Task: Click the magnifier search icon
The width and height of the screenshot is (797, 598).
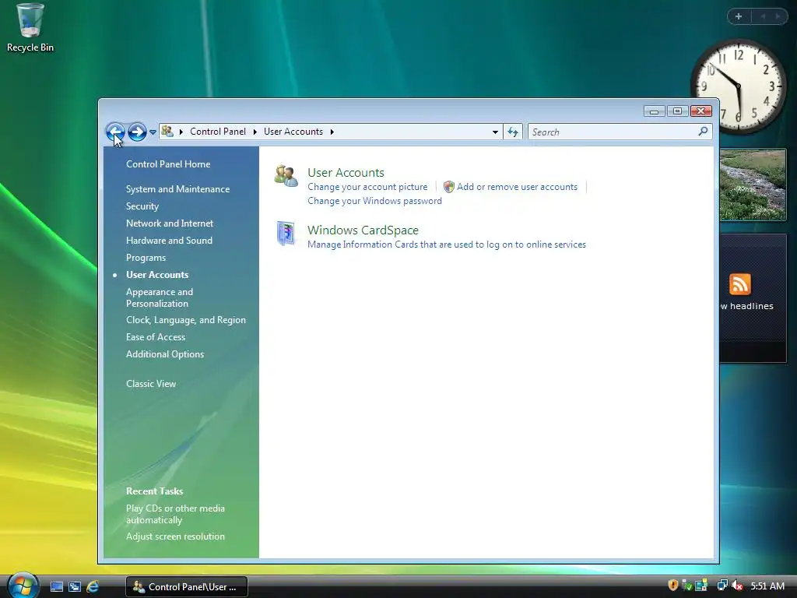Action: [703, 132]
